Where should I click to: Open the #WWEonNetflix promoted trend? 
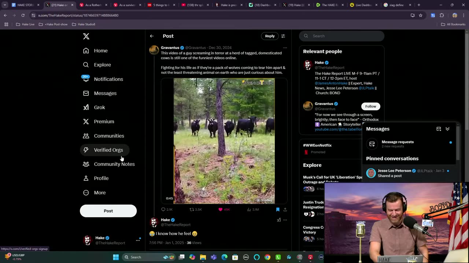click(317, 145)
